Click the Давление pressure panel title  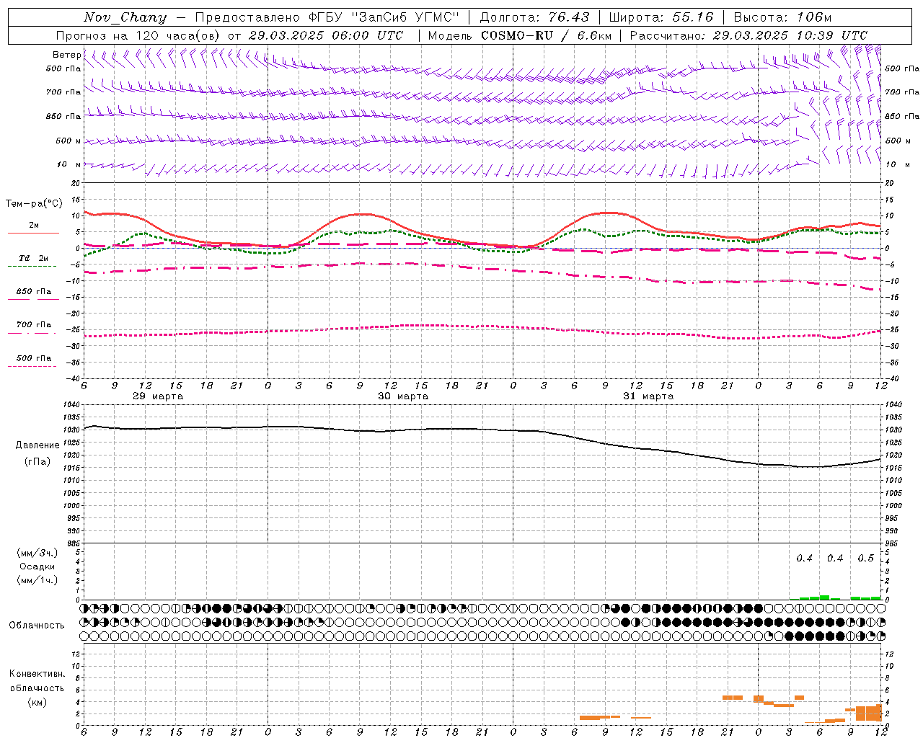(37, 445)
